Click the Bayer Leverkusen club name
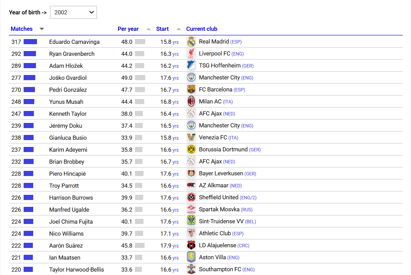Viewport: 411px width, 275px height. click(x=221, y=173)
